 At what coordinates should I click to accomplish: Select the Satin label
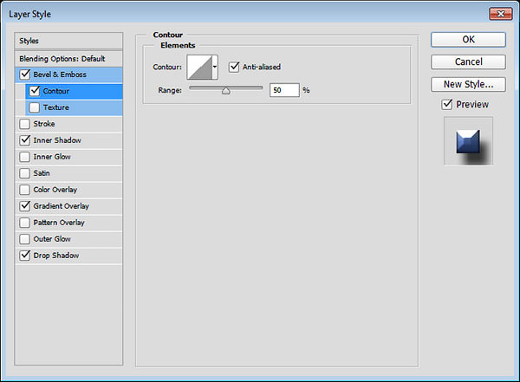[42, 173]
